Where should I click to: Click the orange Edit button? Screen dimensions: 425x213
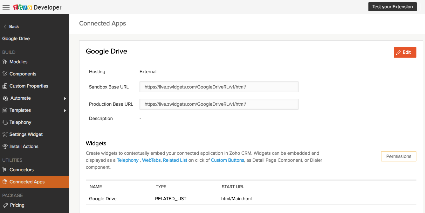click(x=405, y=52)
